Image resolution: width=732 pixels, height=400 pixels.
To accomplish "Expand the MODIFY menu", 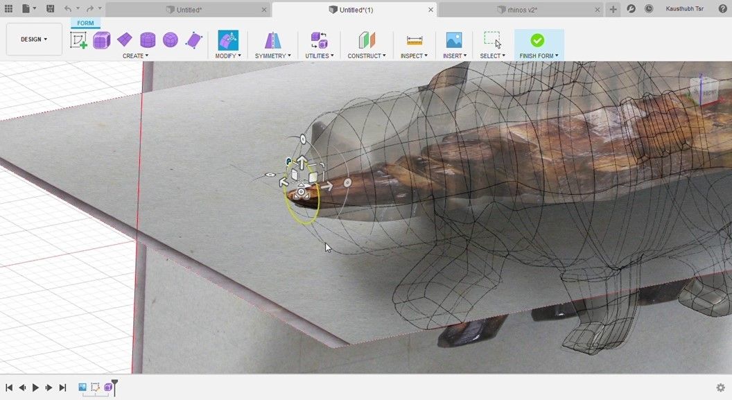I will (228, 56).
